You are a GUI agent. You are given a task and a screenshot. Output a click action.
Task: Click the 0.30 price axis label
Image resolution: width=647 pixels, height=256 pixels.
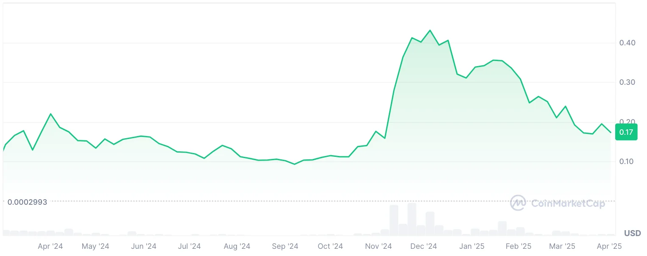coord(627,82)
